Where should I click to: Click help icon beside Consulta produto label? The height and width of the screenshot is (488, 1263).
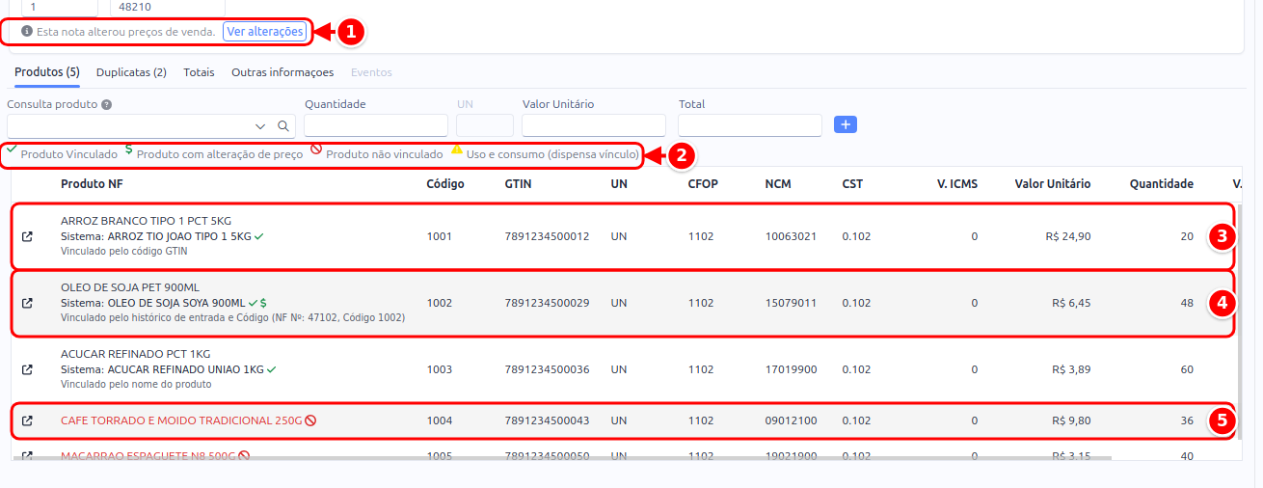(106, 104)
